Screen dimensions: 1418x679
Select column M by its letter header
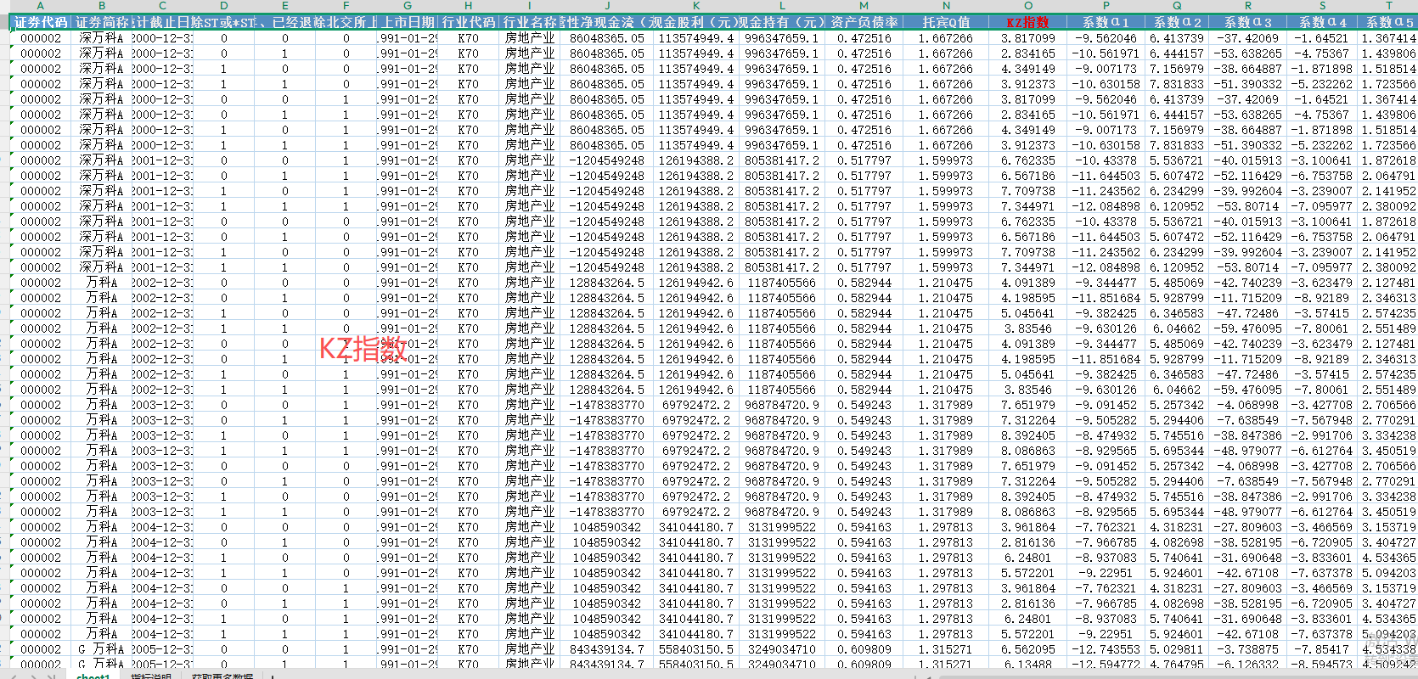pyautogui.click(x=864, y=6)
